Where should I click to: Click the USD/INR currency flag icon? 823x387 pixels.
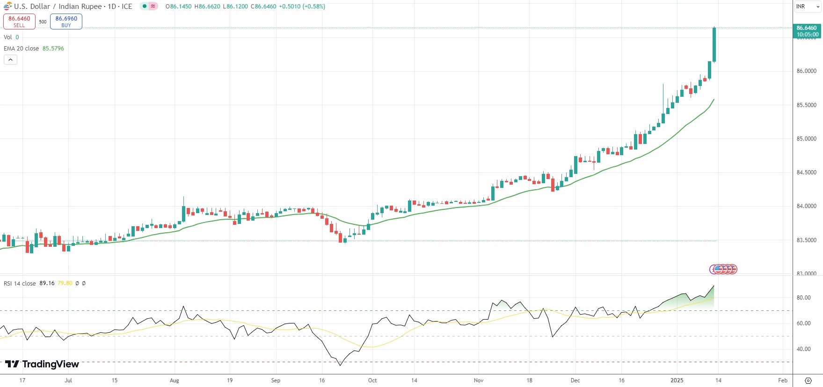(7, 7)
